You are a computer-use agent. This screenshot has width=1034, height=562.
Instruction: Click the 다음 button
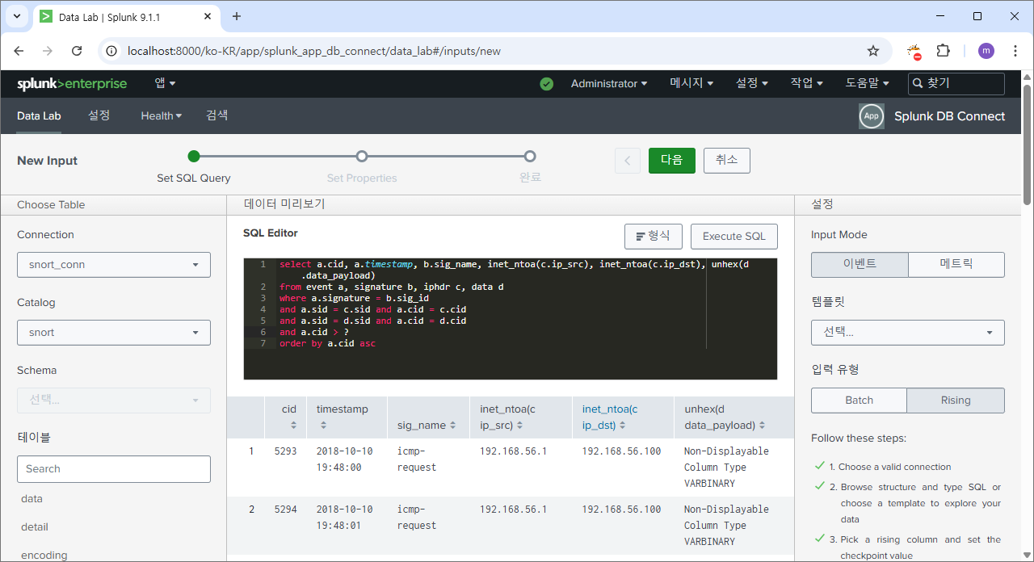pyautogui.click(x=672, y=160)
